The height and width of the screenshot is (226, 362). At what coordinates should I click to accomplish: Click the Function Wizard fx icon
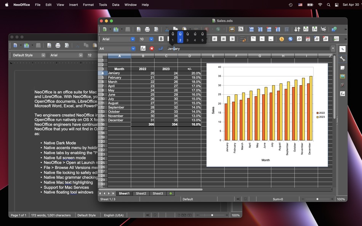pyautogui.click(x=143, y=48)
